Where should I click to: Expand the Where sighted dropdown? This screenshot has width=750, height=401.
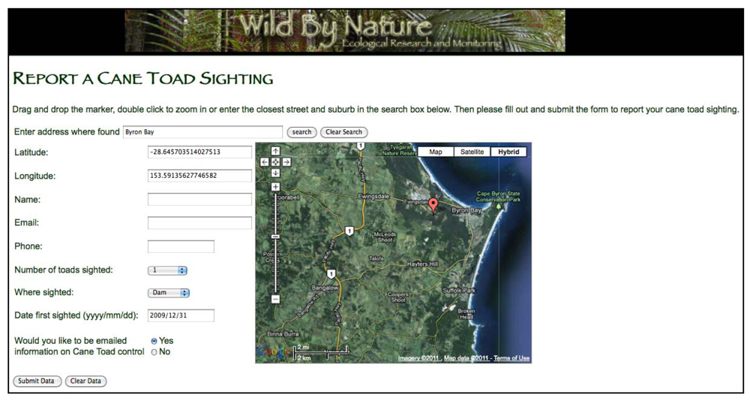[x=169, y=293]
